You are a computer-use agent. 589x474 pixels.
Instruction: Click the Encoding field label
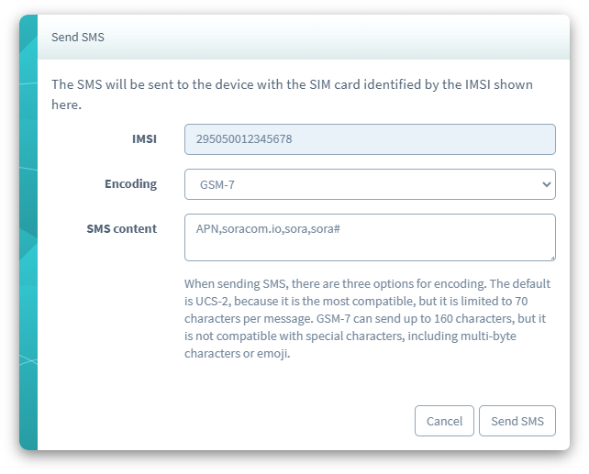pyautogui.click(x=130, y=183)
